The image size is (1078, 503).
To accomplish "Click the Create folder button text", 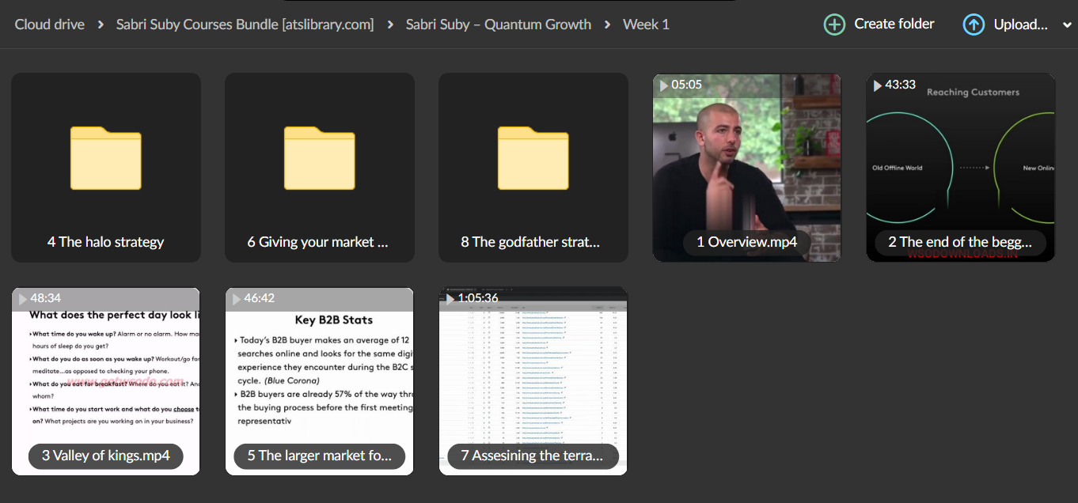I will [894, 24].
